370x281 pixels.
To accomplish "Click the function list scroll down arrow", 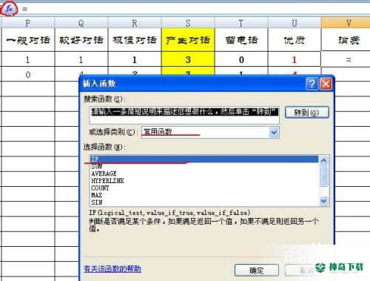I will point(323,200).
